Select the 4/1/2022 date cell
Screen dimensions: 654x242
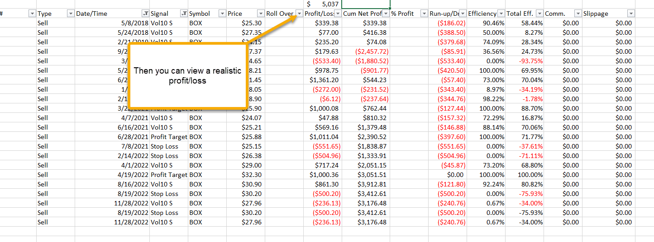click(112, 165)
